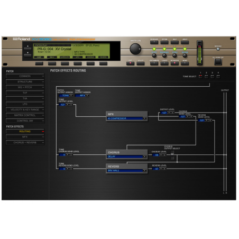Click the CUTOFF knob
This screenshot has width=239, height=239.
coord(154,56)
